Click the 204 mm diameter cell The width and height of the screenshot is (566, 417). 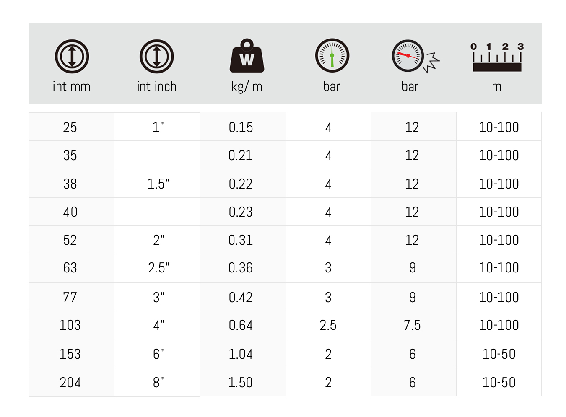tap(70, 383)
